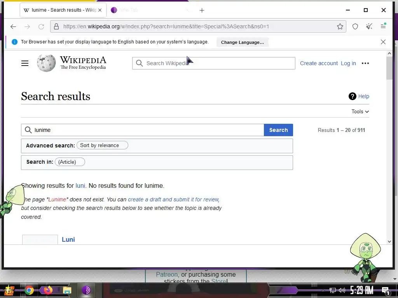The image size is (398, 298).
Task: Open the notification center tray icon
Action: pos(386,291)
